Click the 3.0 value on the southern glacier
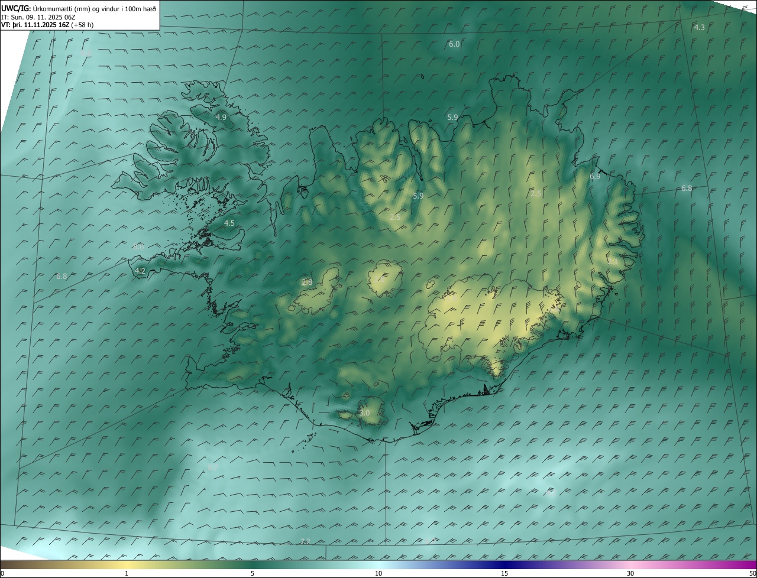 tap(364, 413)
